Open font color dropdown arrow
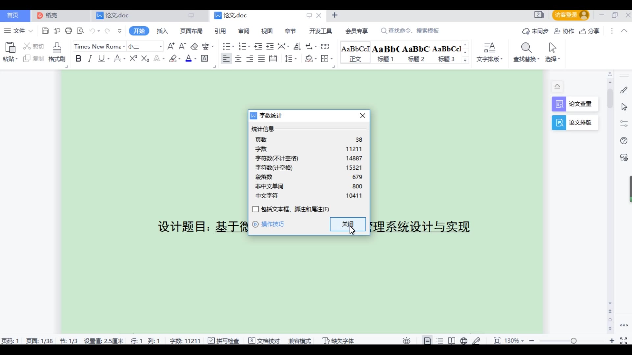Screen dimensions: 632x355 click(195, 59)
